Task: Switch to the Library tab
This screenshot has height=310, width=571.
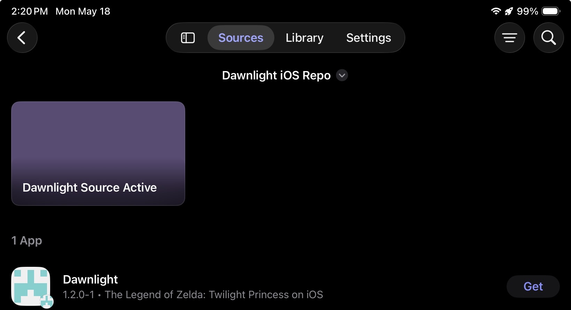Action: coord(305,38)
